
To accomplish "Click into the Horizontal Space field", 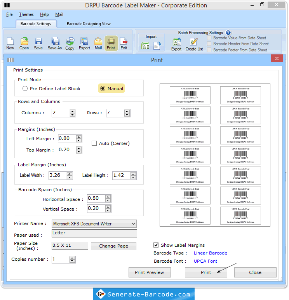I will (96, 199).
